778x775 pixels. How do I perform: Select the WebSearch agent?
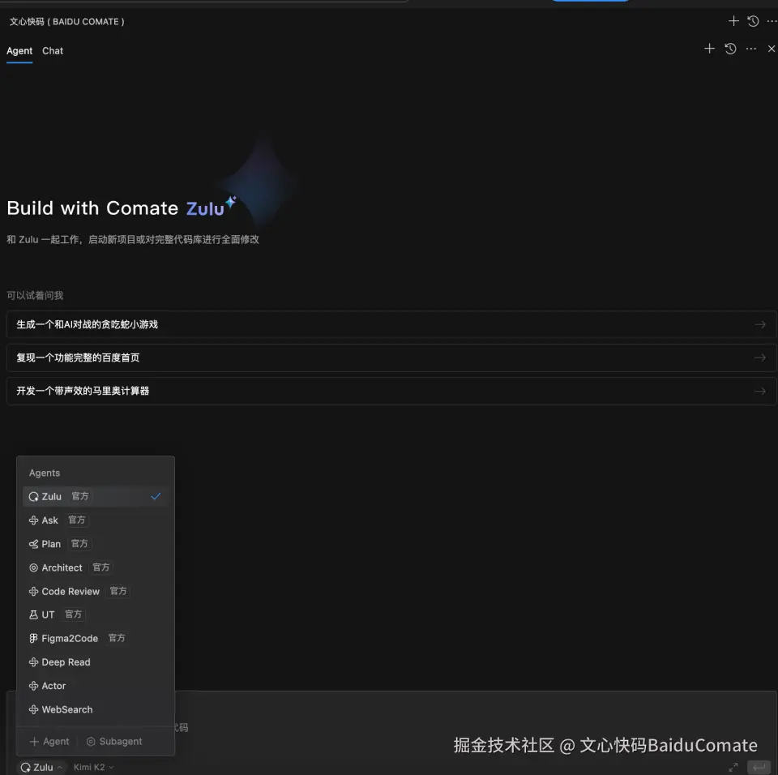click(96, 710)
